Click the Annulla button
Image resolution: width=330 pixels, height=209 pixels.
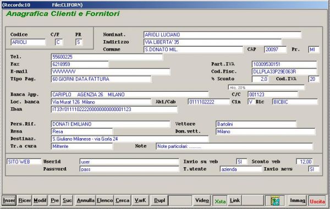(85, 200)
